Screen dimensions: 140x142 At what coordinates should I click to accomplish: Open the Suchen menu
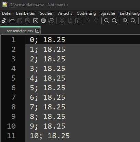point(47,13)
